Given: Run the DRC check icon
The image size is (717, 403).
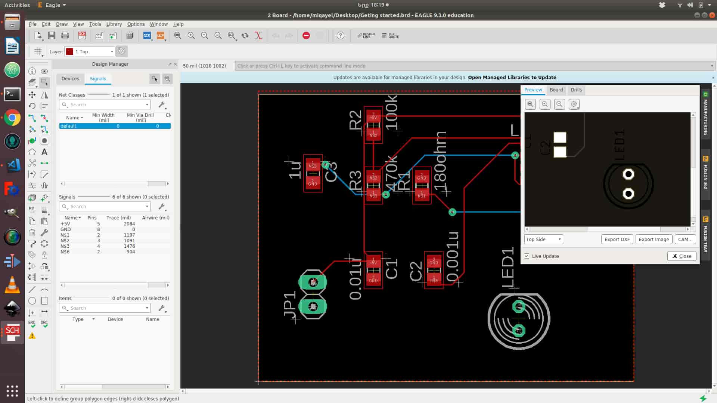Looking at the screenshot, I should pyautogui.click(x=44, y=324).
